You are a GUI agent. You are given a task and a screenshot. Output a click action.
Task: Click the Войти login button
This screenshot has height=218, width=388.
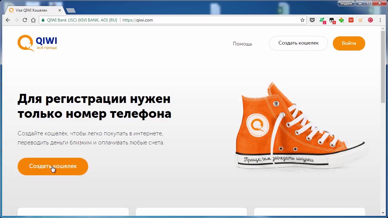click(349, 43)
